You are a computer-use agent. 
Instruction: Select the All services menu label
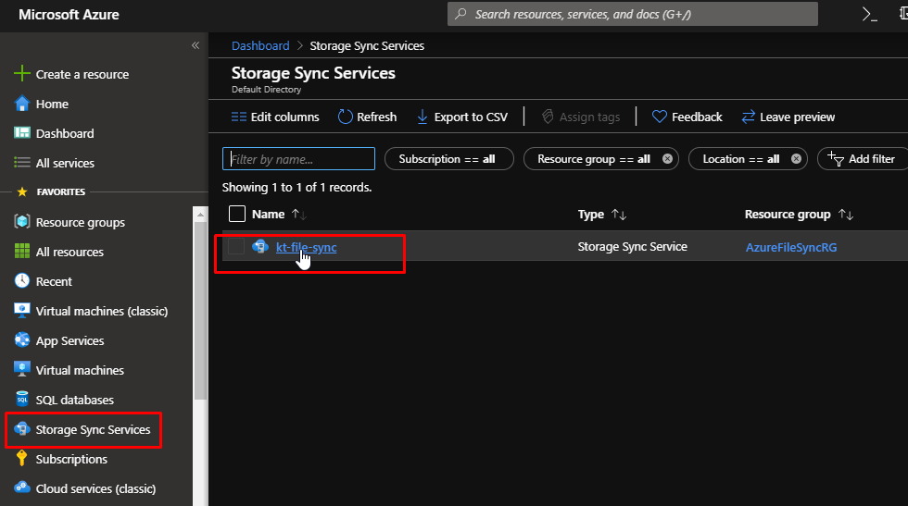pos(65,163)
